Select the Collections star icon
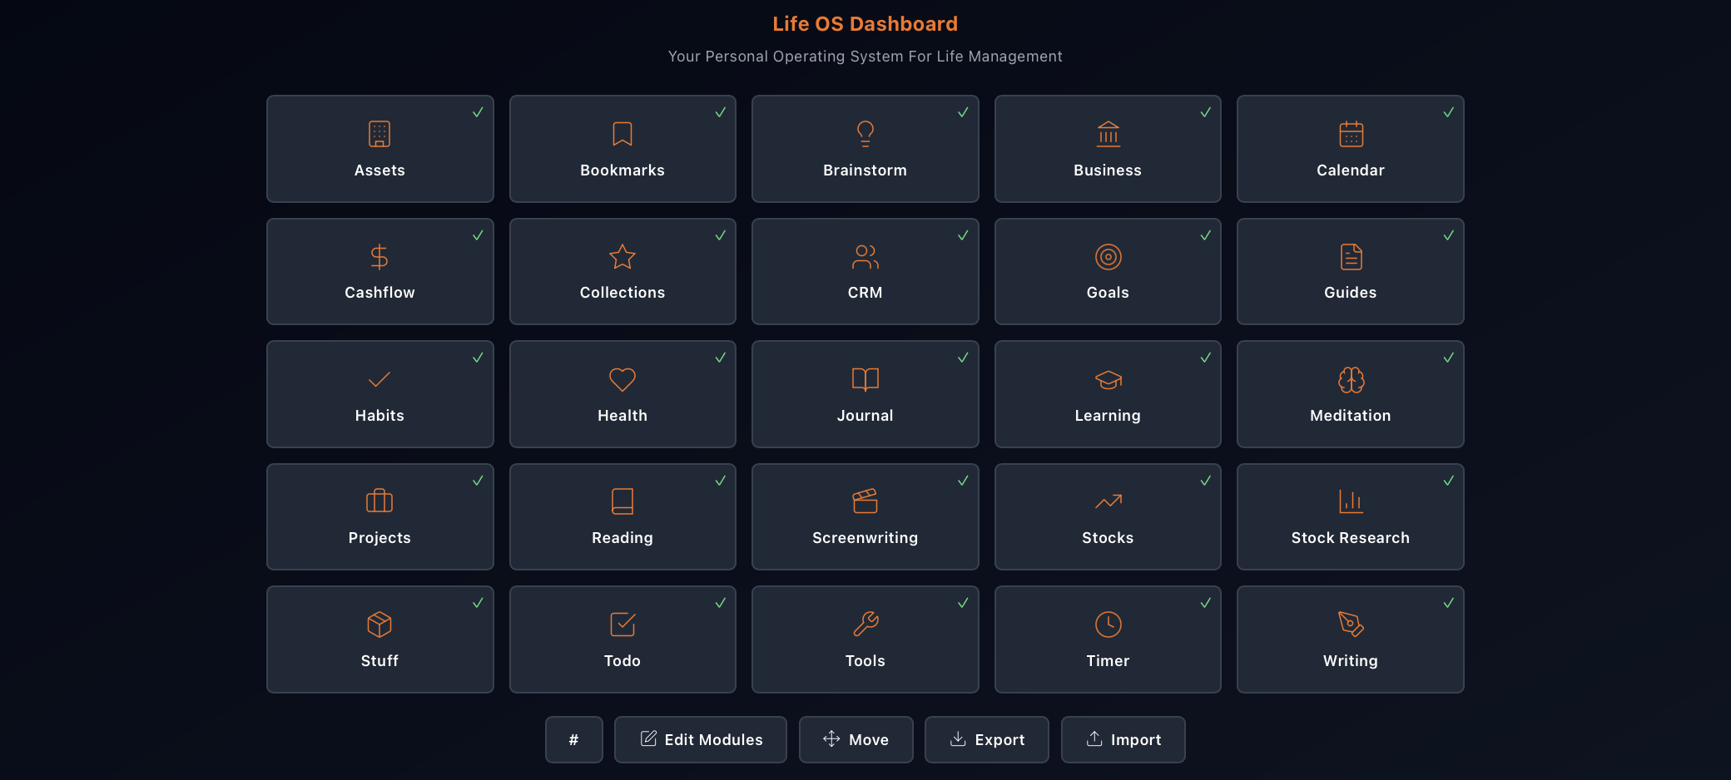 coord(622,256)
